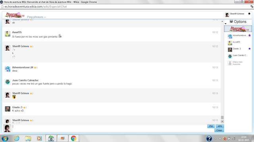
Task: Open the Windows Start menu
Action: 5,138
